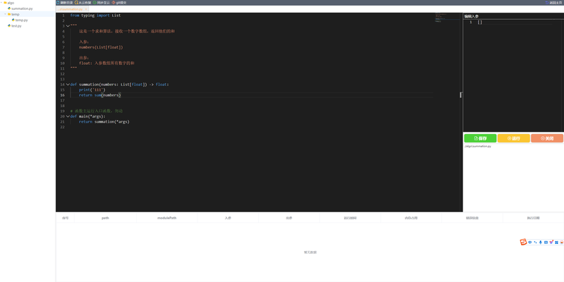Click the yellow Run button
564x282 pixels.
[x=514, y=138]
